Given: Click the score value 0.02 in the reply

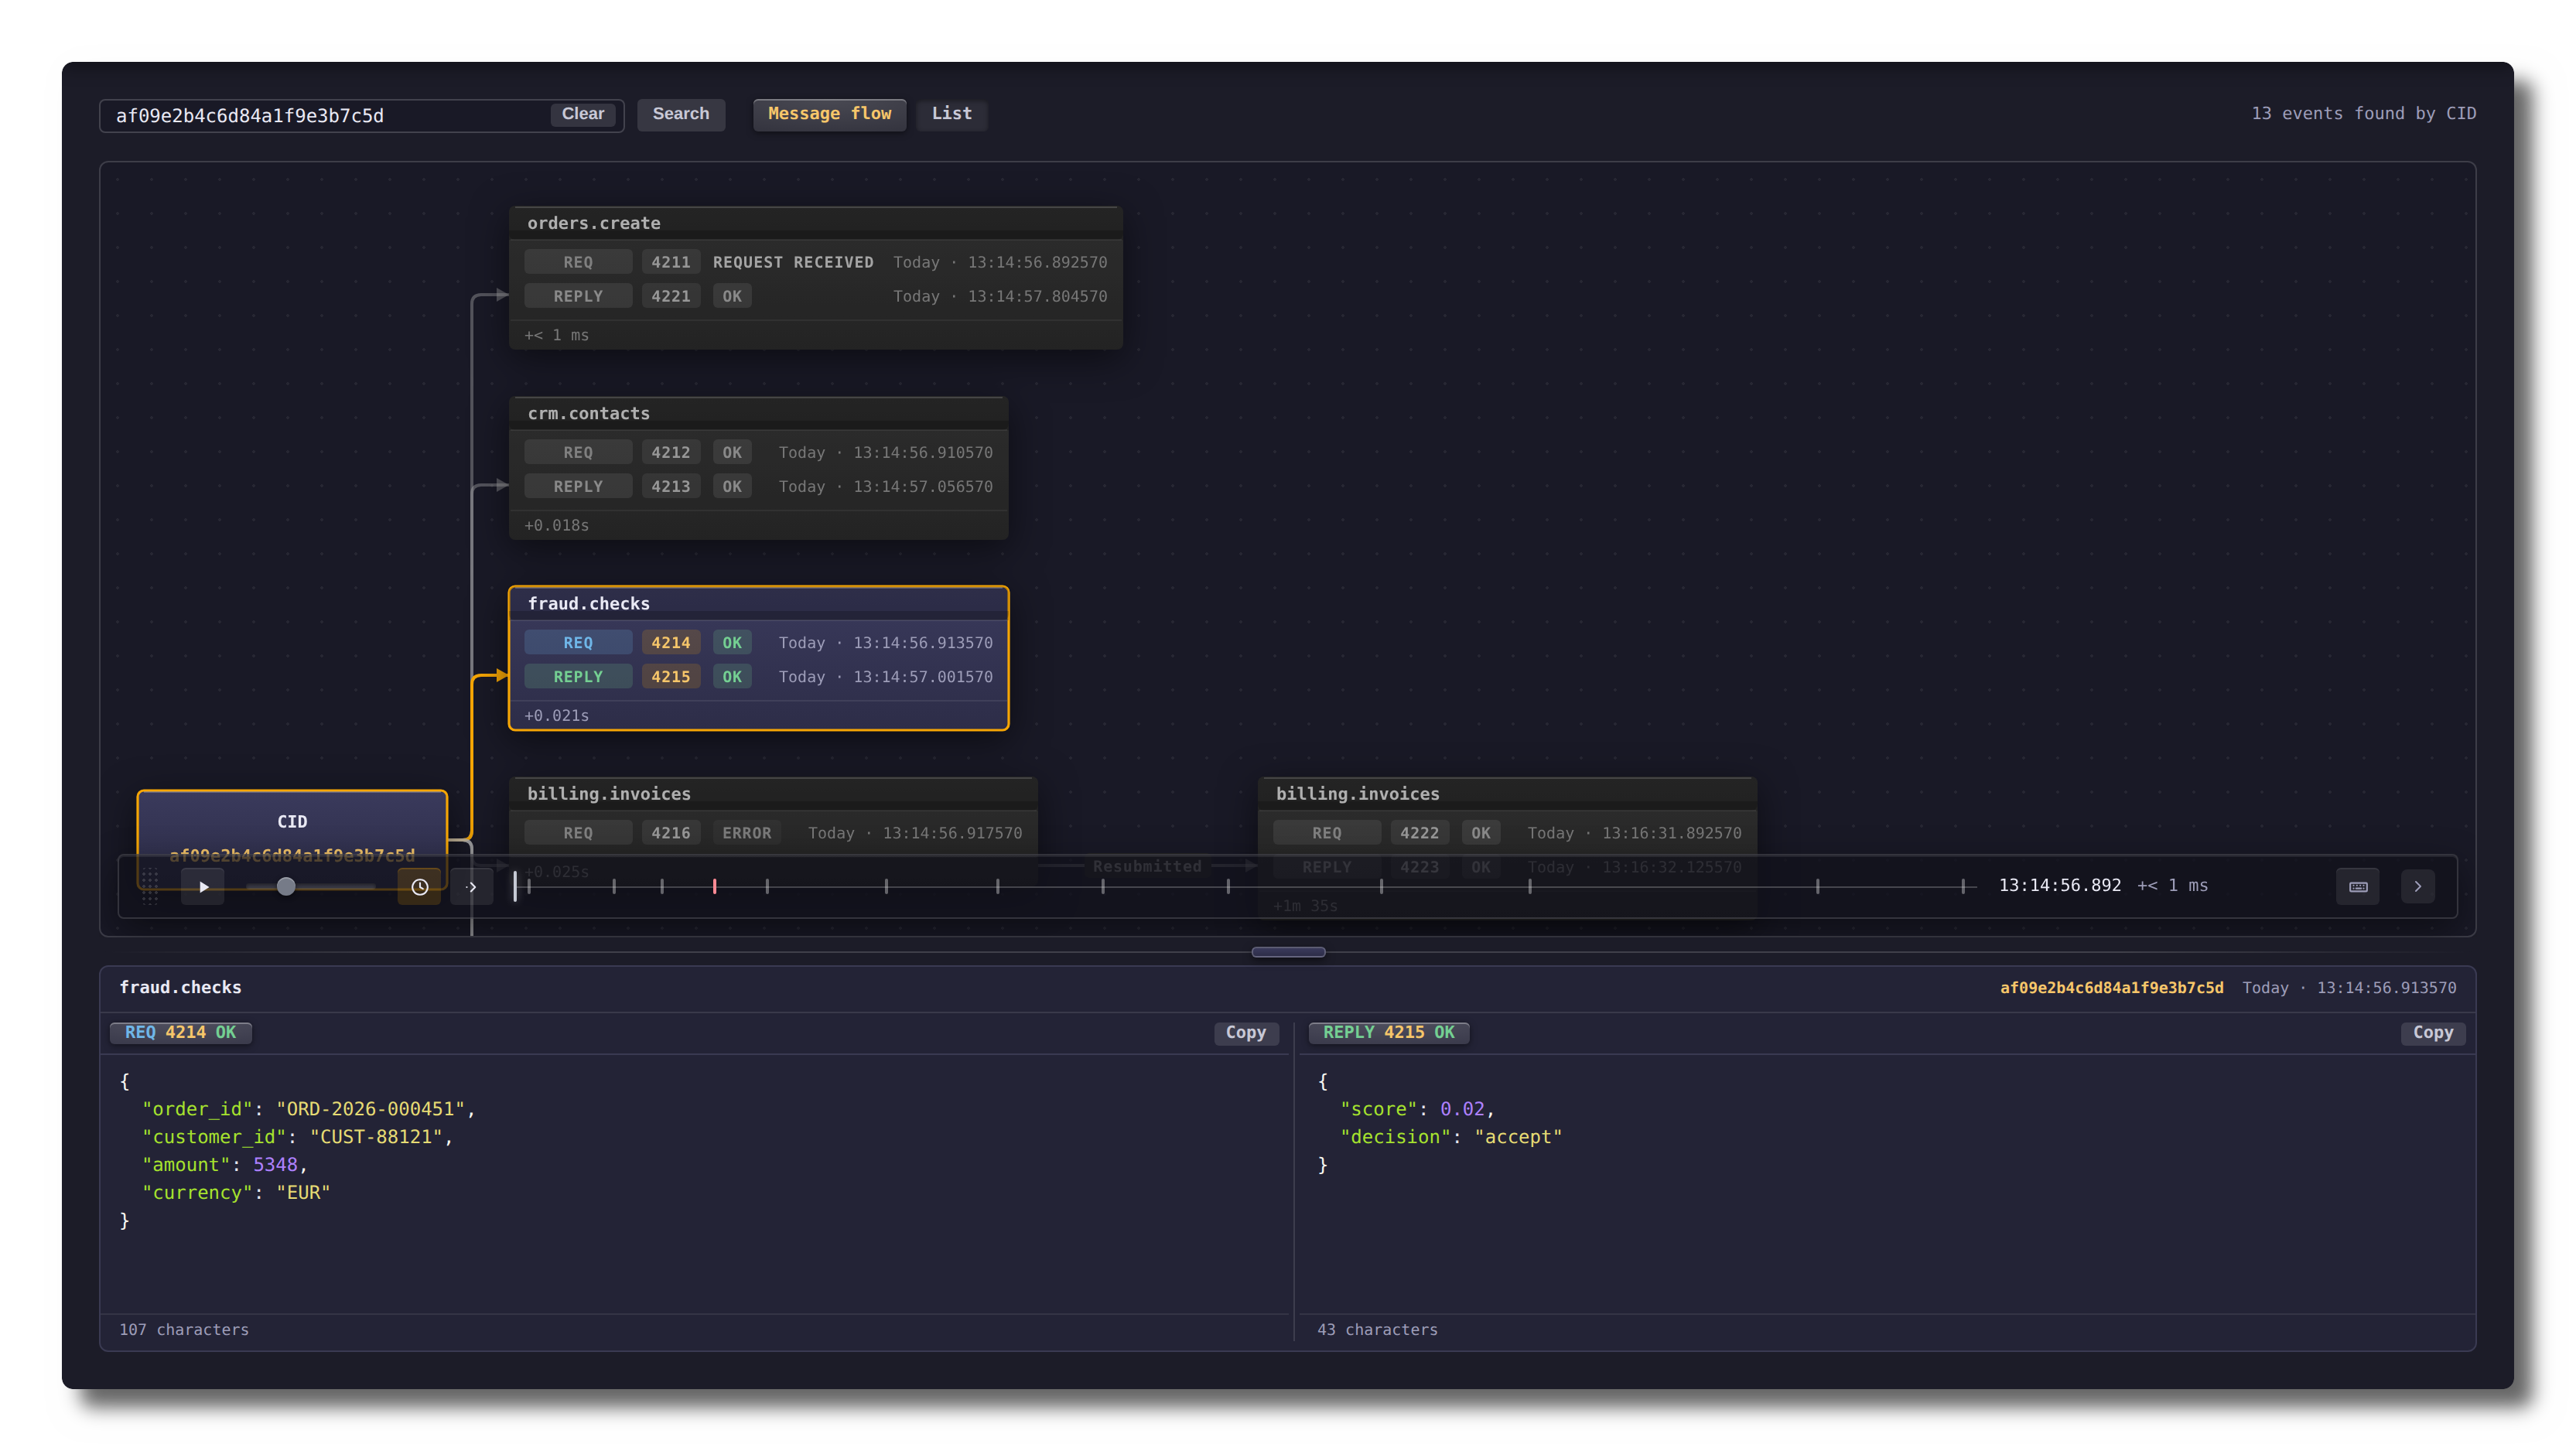Looking at the screenshot, I should [x=1462, y=1109].
